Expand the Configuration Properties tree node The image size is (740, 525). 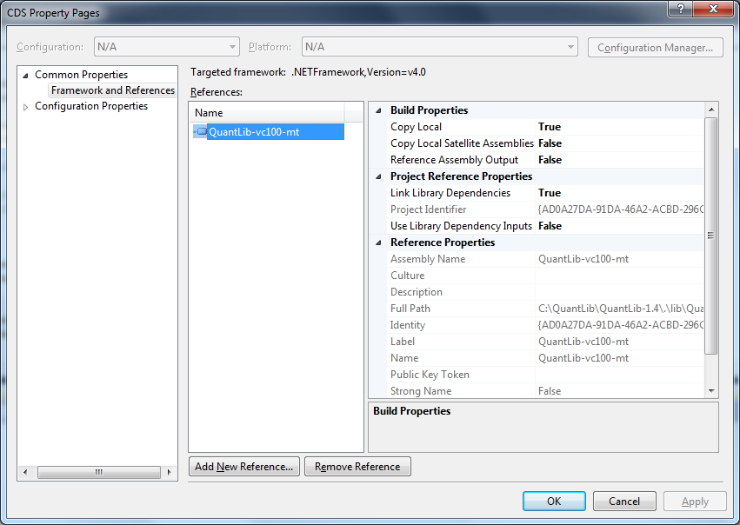(26, 107)
